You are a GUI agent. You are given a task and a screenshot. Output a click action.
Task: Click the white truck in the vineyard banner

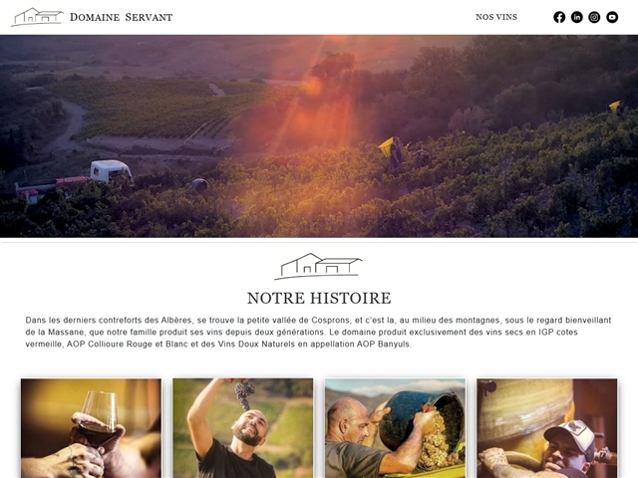110,170
